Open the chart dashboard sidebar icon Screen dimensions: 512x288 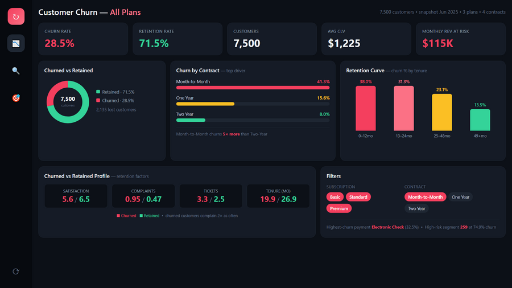pos(16,43)
